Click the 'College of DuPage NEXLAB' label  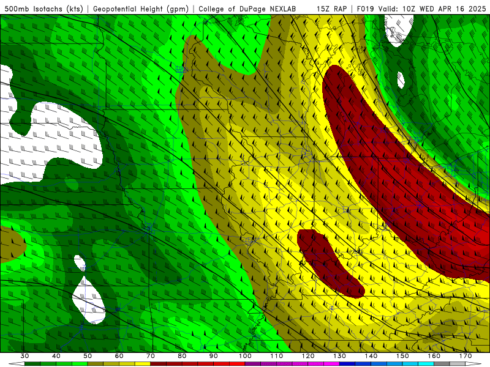[247, 9]
